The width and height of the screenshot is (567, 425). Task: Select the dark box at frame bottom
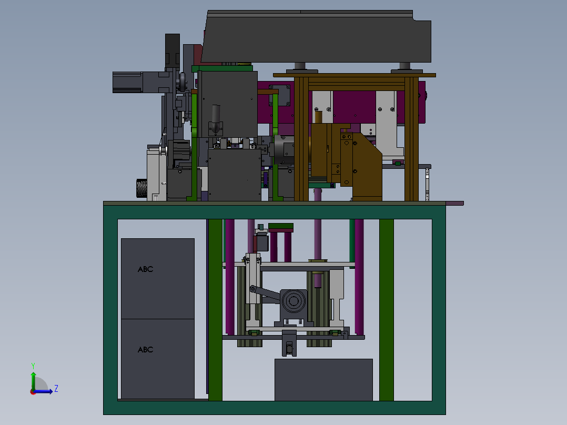[323, 380]
